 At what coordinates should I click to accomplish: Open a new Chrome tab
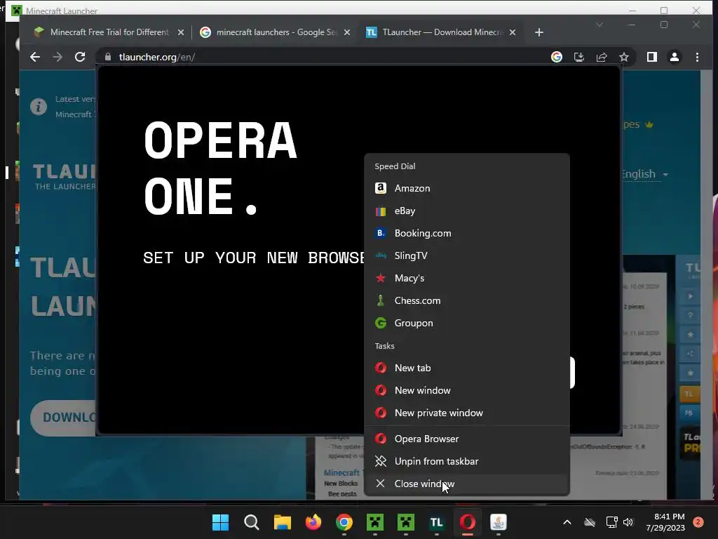pos(539,32)
